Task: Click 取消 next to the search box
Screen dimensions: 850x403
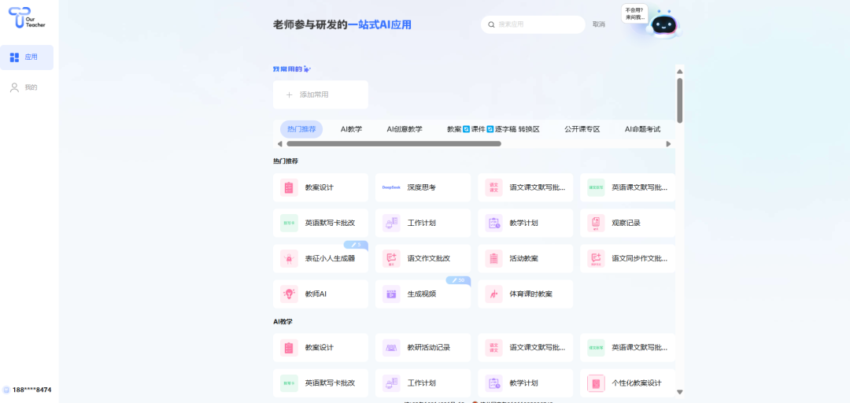Action: point(598,24)
